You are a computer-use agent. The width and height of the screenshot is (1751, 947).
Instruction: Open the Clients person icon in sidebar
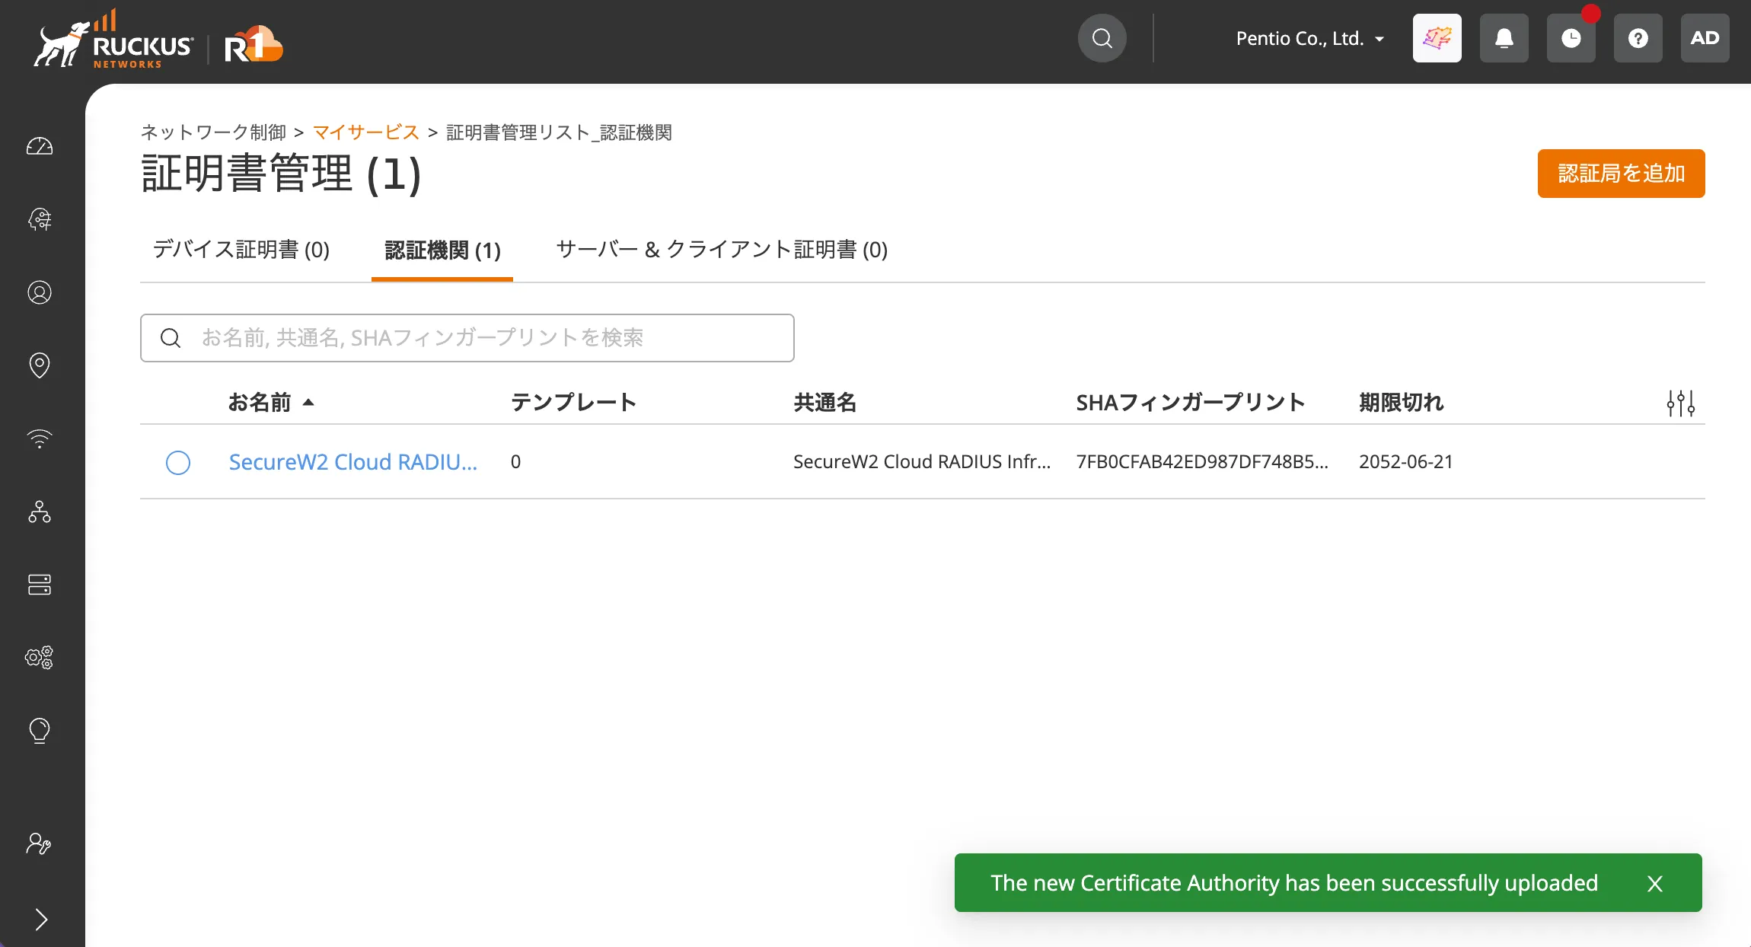coord(40,292)
